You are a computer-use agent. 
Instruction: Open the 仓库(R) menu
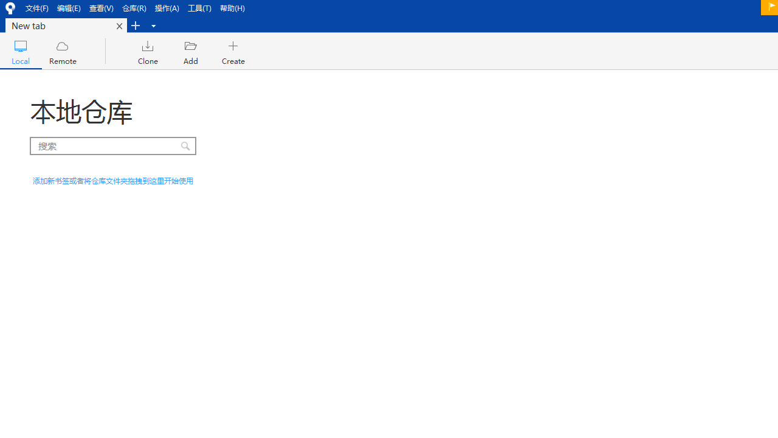pos(134,8)
